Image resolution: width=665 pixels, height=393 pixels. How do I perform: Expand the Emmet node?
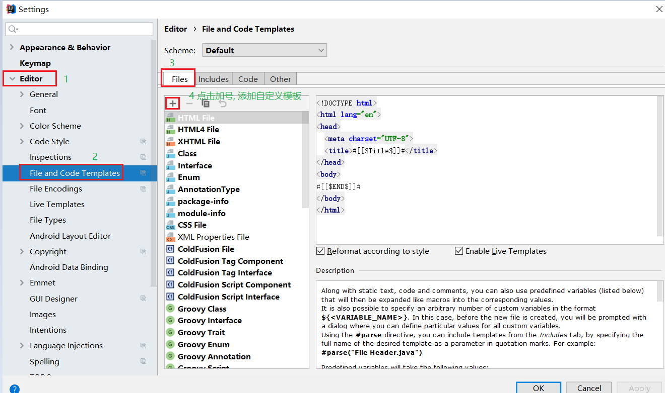tap(22, 283)
